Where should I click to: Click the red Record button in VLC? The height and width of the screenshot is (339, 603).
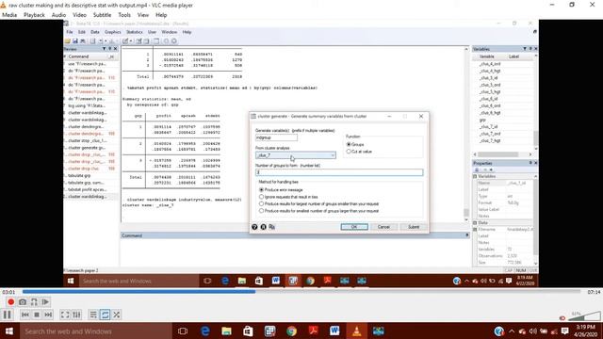(10, 302)
